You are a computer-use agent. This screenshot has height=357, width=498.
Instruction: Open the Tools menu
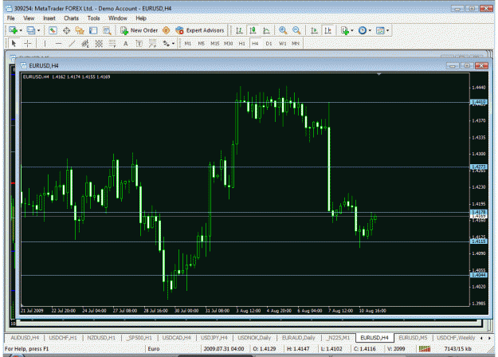pos(93,18)
